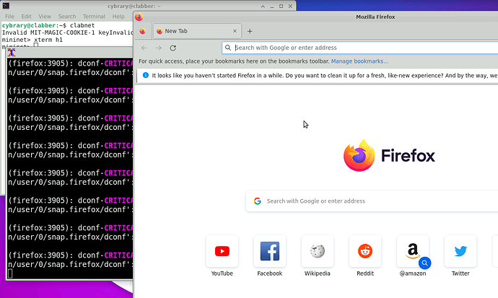Open the terminal File menu
498x298 pixels.
click(x=9, y=17)
